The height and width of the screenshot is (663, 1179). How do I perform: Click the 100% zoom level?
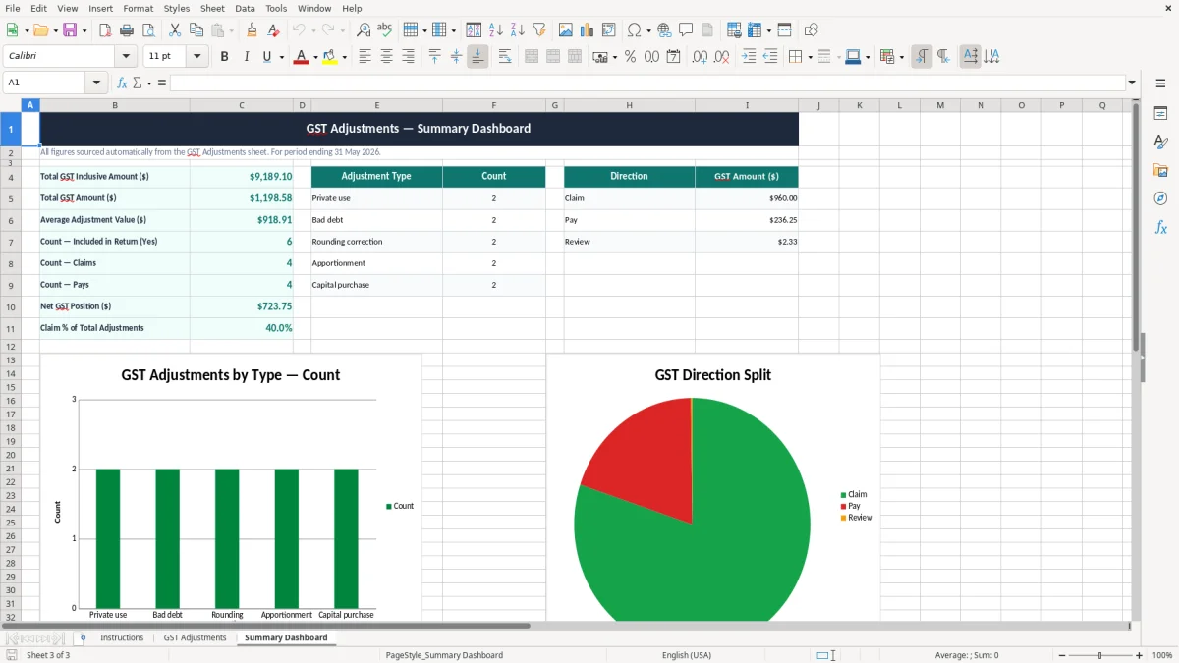point(1162,655)
